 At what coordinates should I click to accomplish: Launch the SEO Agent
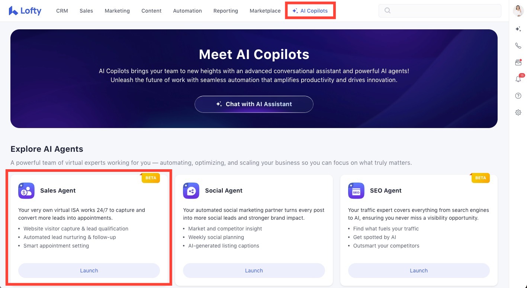(419, 271)
